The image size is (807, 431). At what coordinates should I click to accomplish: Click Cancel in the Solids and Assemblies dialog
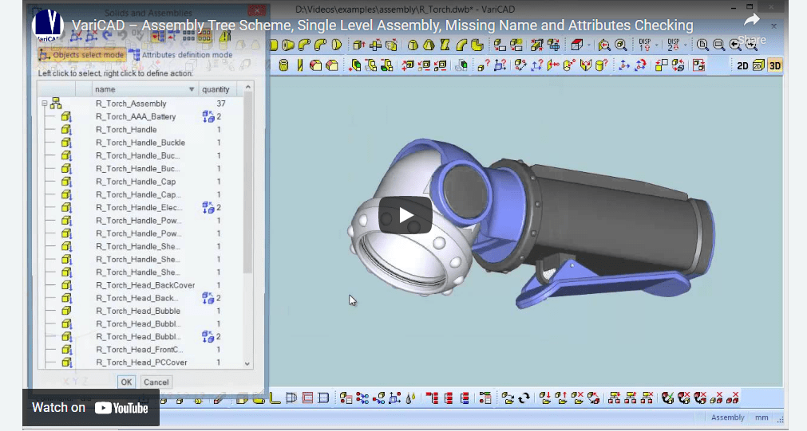pyautogui.click(x=156, y=382)
